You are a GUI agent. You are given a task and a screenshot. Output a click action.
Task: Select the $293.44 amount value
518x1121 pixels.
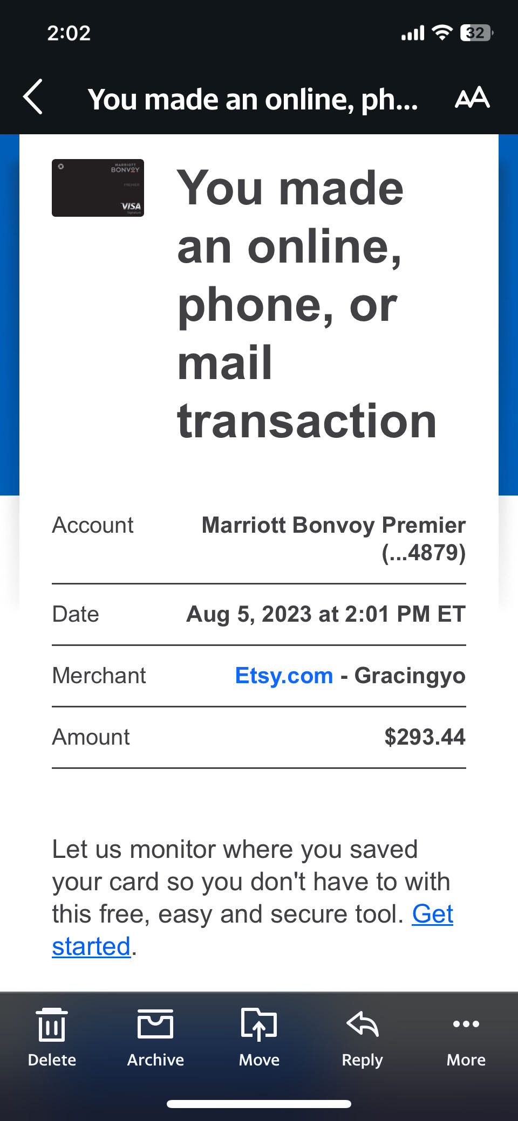(x=424, y=737)
